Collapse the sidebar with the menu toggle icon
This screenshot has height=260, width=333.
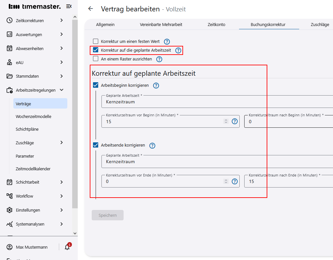pyautogui.click(x=69, y=6)
